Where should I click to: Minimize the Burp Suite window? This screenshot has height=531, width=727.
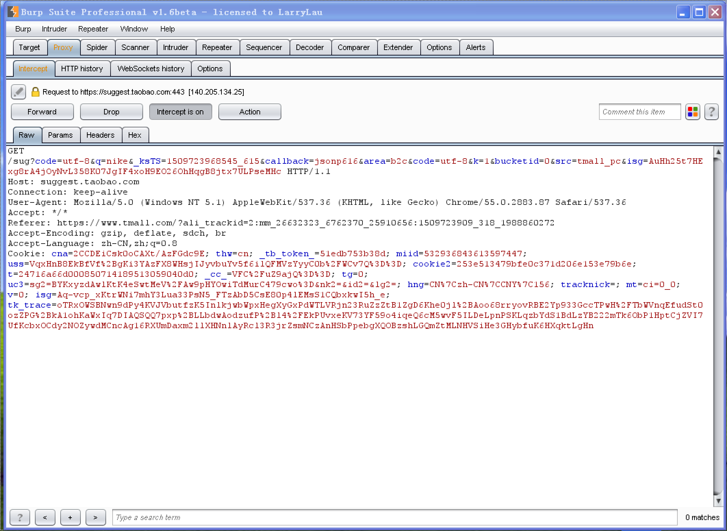pos(683,12)
